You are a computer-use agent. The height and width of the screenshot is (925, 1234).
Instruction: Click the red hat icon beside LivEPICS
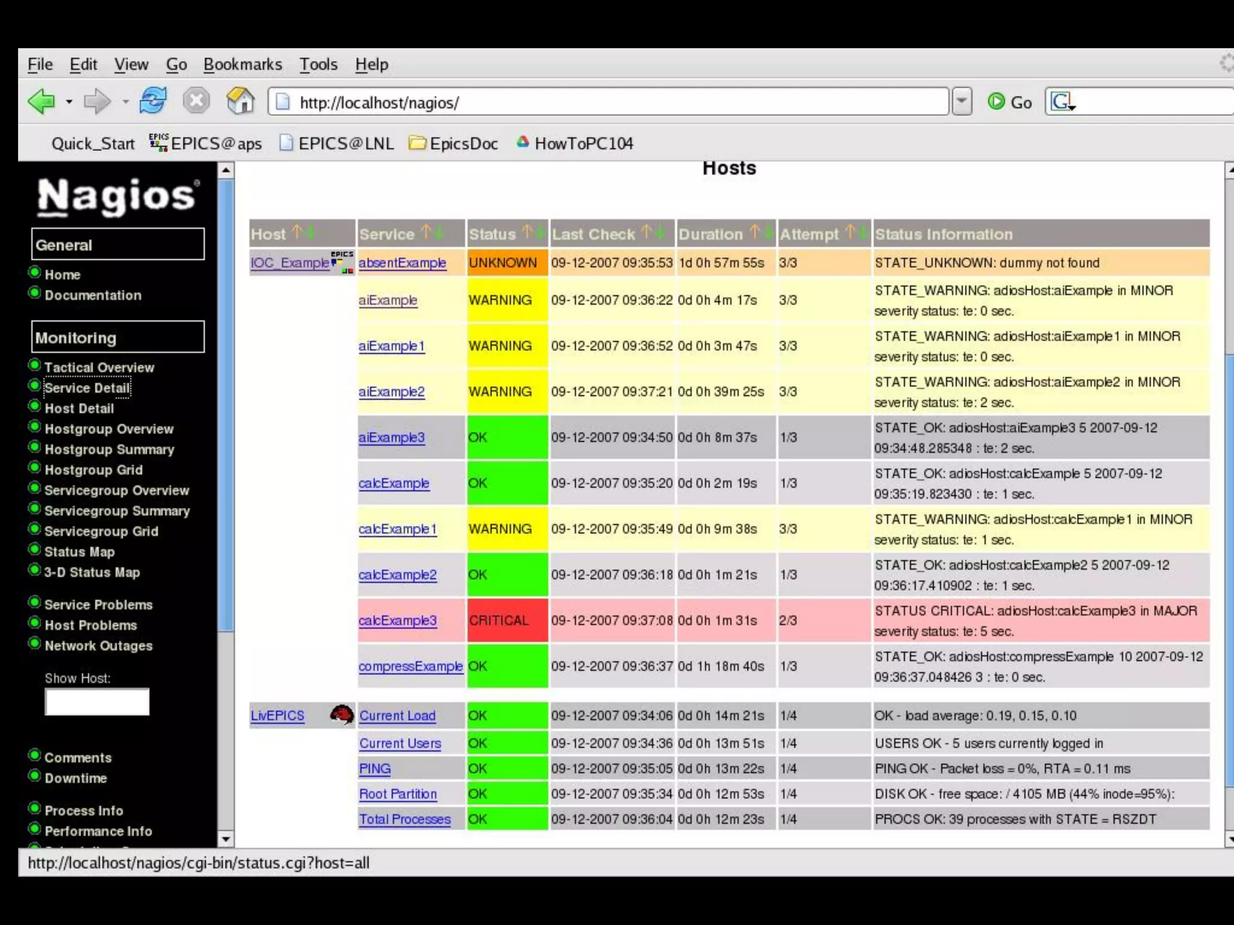coord(342,715)
